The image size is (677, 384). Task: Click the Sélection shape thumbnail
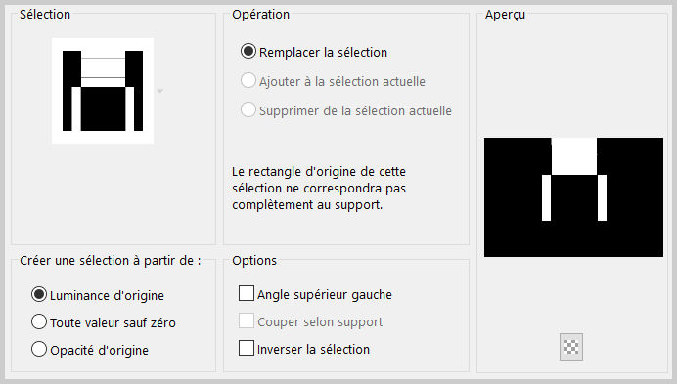[x=103, y=91]
